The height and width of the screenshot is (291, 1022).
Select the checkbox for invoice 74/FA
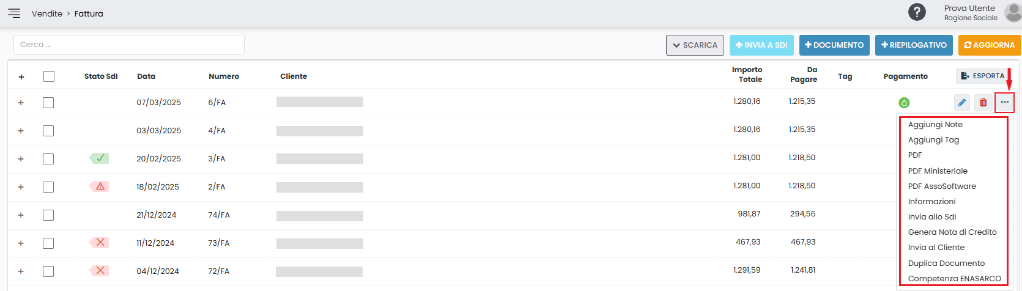[x=48, y=215]
